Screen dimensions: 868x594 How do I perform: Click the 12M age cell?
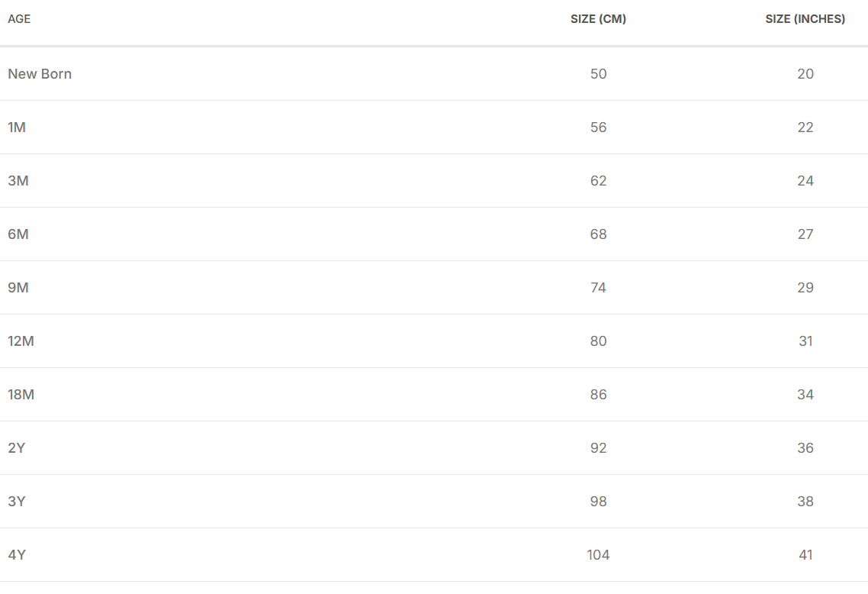tap(21, 341)
